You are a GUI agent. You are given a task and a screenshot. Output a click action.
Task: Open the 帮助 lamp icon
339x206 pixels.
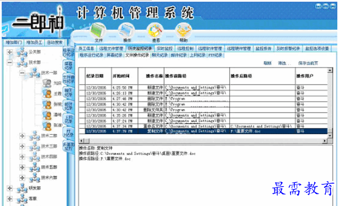point(183,31)
